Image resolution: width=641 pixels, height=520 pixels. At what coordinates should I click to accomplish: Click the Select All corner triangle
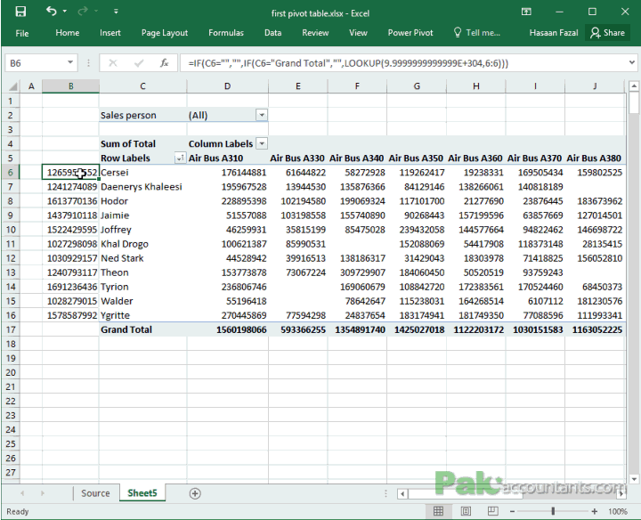13,86
